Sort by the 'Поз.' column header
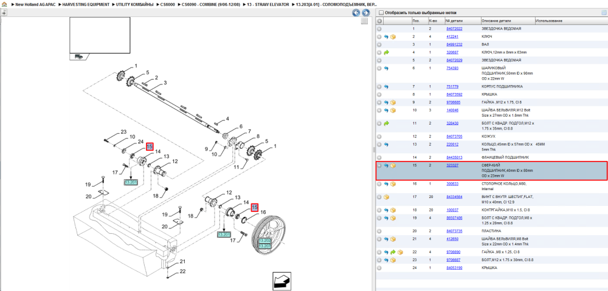The image size is (608, 291). [x=419, y=21]
